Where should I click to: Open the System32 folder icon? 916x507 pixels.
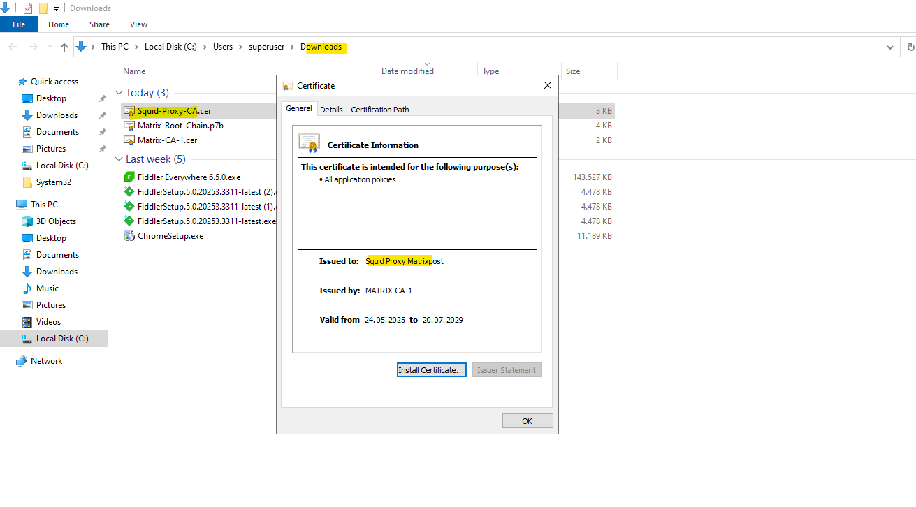point(27,182)
